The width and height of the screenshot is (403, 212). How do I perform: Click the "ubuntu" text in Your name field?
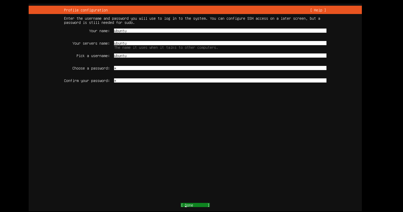point(120,31)
